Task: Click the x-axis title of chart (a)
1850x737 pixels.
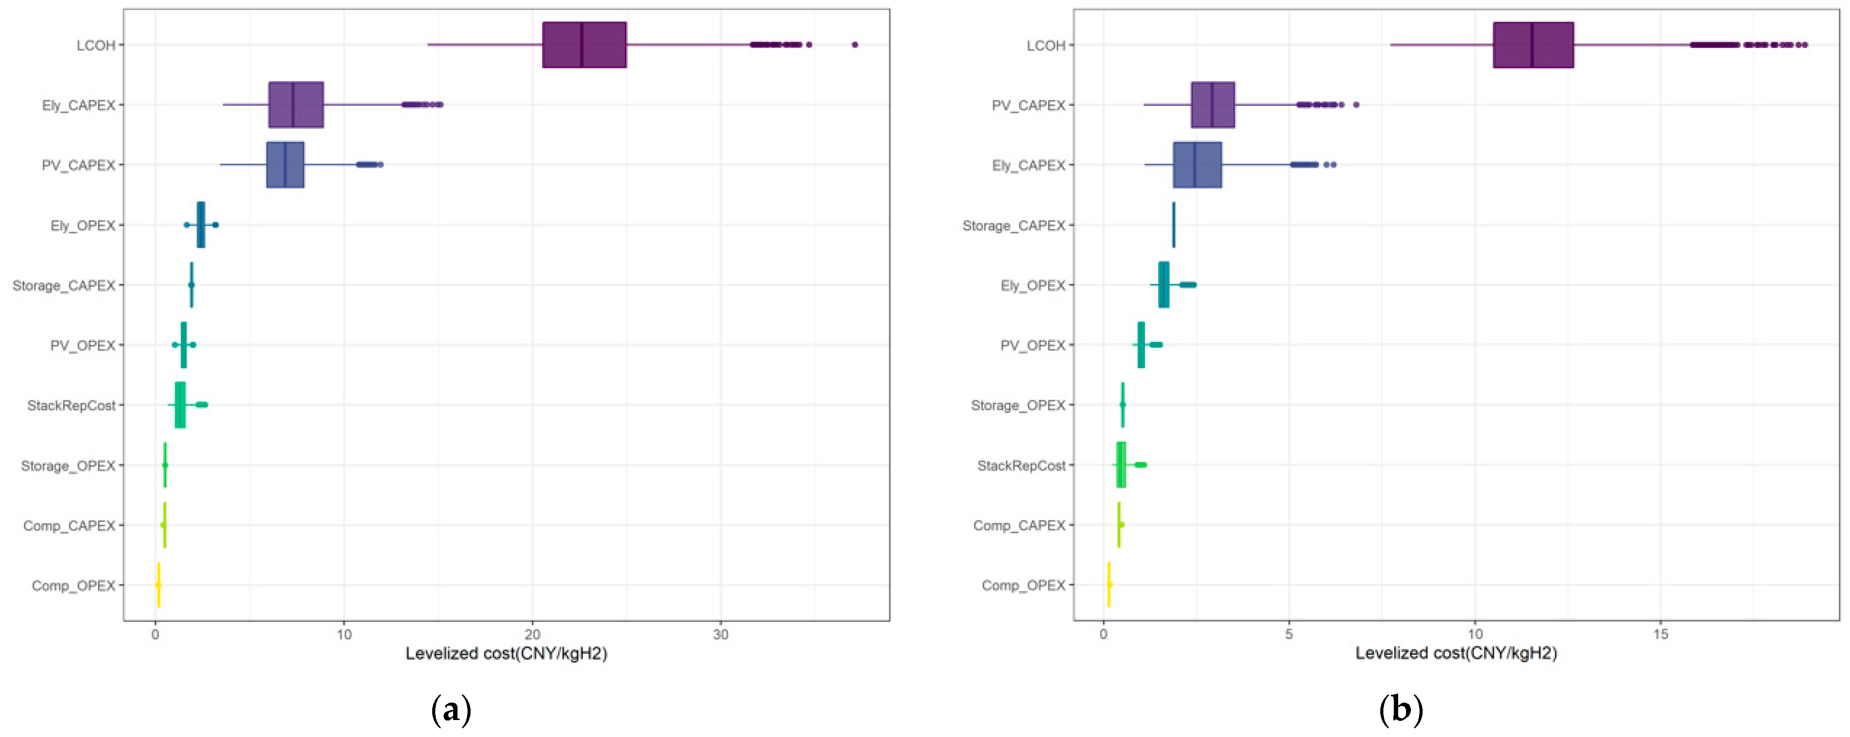Action: coord(506,653)
